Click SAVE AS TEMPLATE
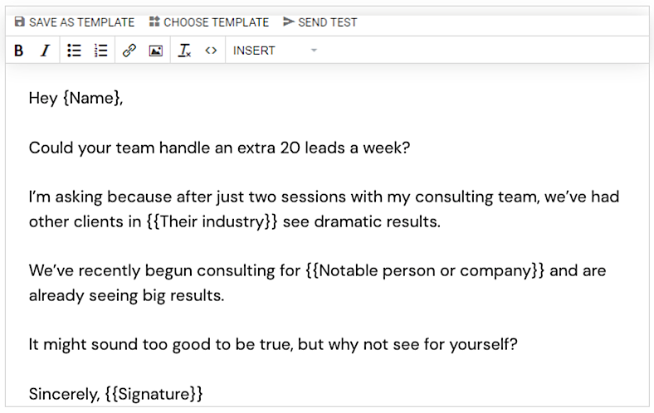 74,22
